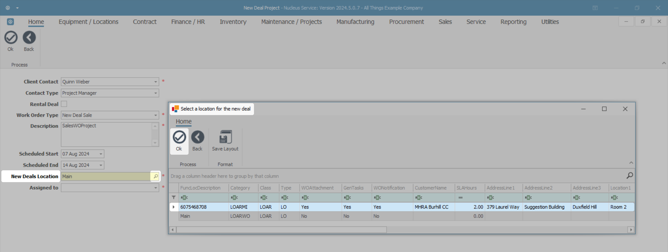Click AddressLine1 filter operator icon
Viewport: 668px width, 252px height.
[491, 197]
